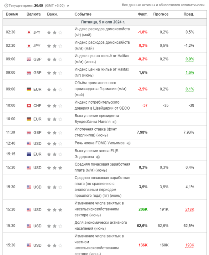Open the GMT +3:00 timezone dropdown
Viewport: 209px width, 255px height.
click(x=68, y=6)
